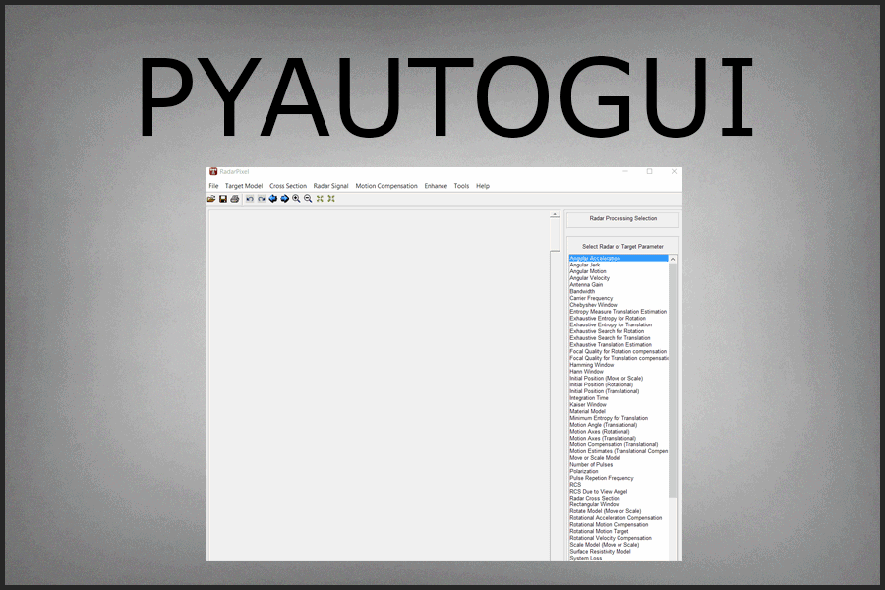Select Angular Velocity in the parameter list
This screenshot has height=590, width=885.
(x=590, y=277)
